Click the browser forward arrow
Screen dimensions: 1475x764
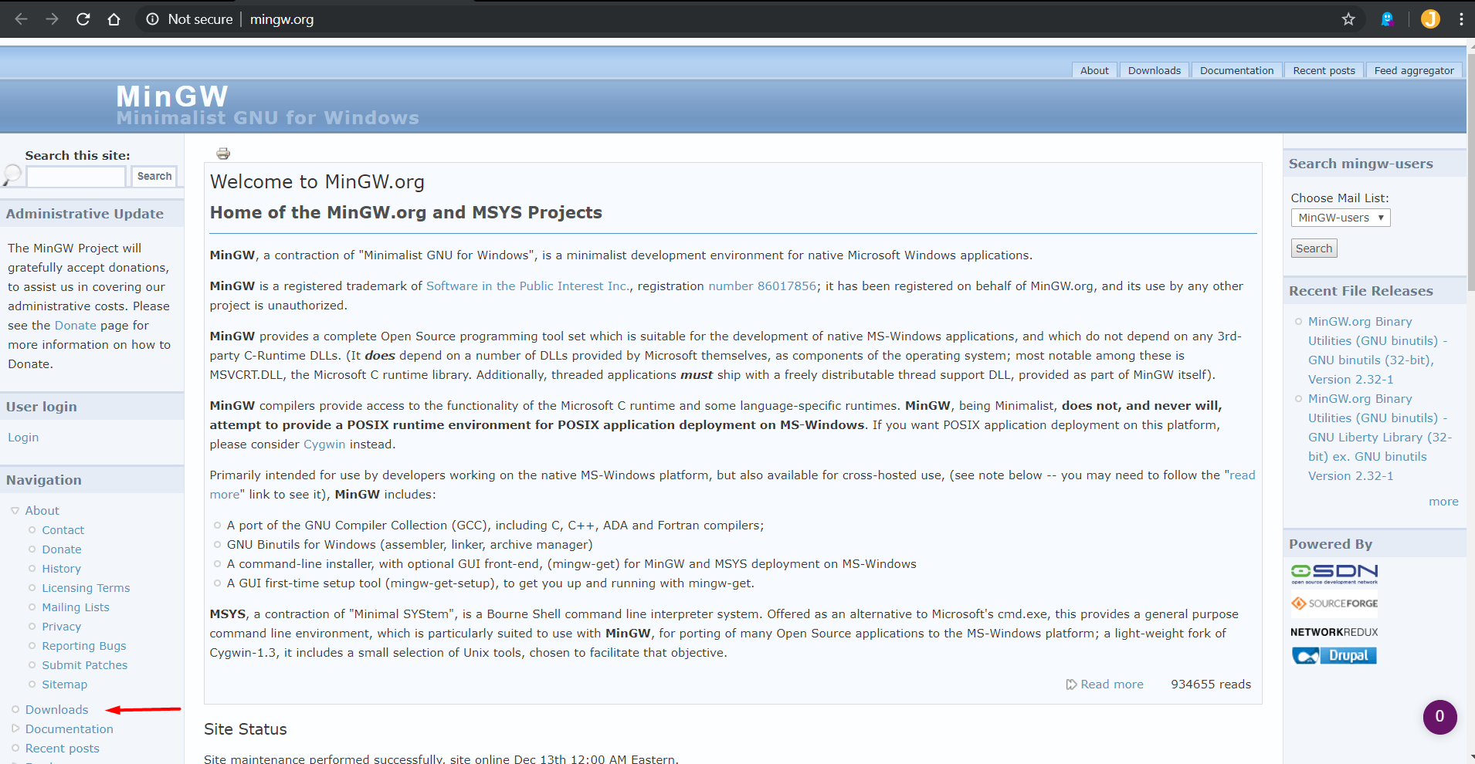(53, 19)
